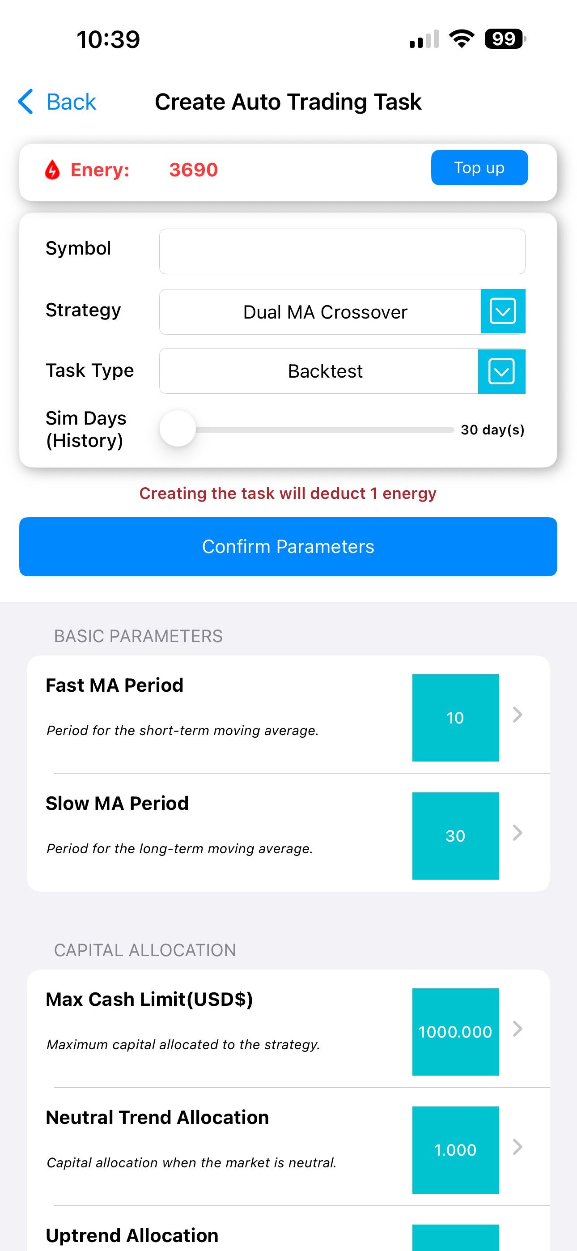Tap the Wi-Fi status icon

point(462,39)
